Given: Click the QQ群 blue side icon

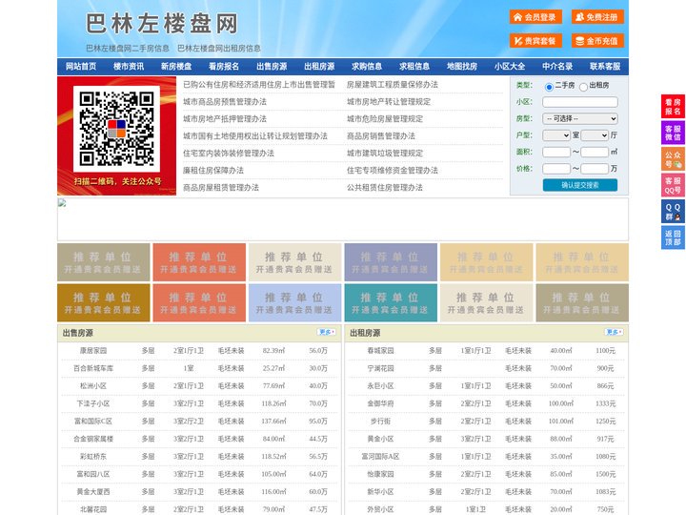Looking at the screenshot, I should (673, 212).
